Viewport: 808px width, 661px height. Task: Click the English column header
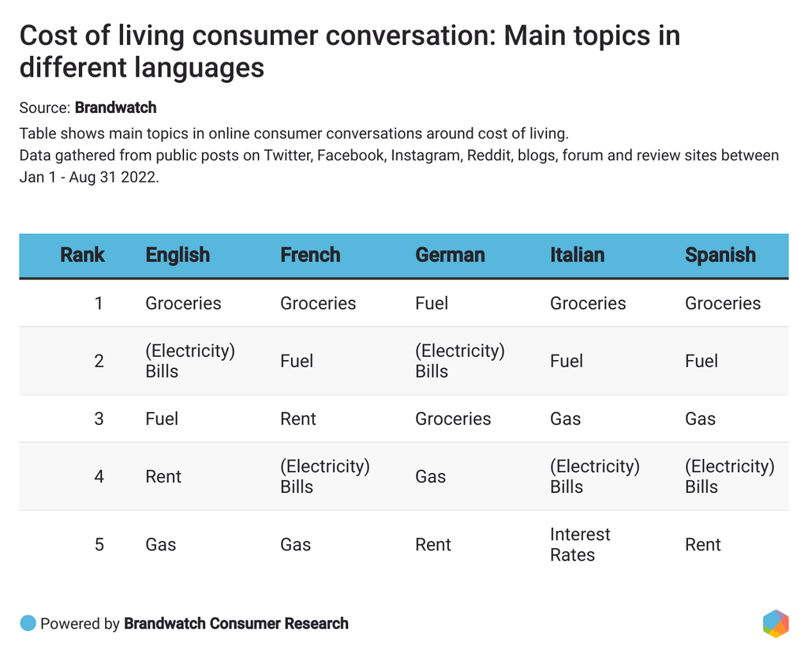[x=178, y=255]
